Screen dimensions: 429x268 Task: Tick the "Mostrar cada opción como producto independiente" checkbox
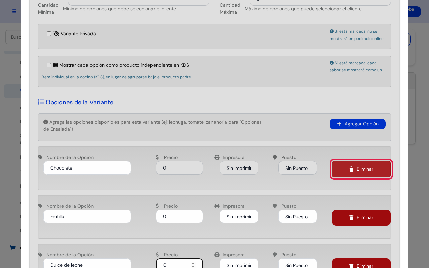click(x=49, y=65)
